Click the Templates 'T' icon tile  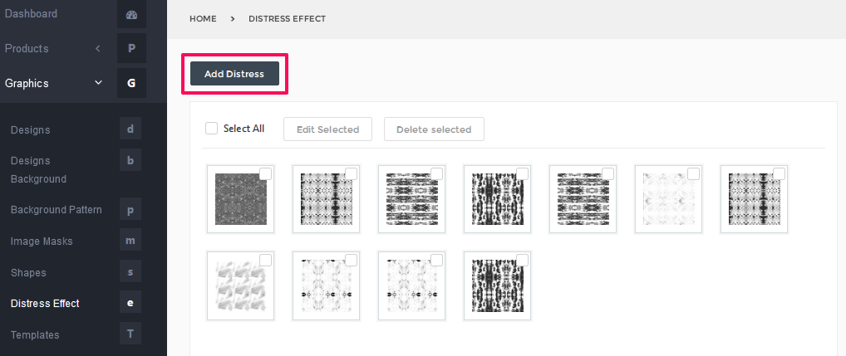tap(130, 334)
